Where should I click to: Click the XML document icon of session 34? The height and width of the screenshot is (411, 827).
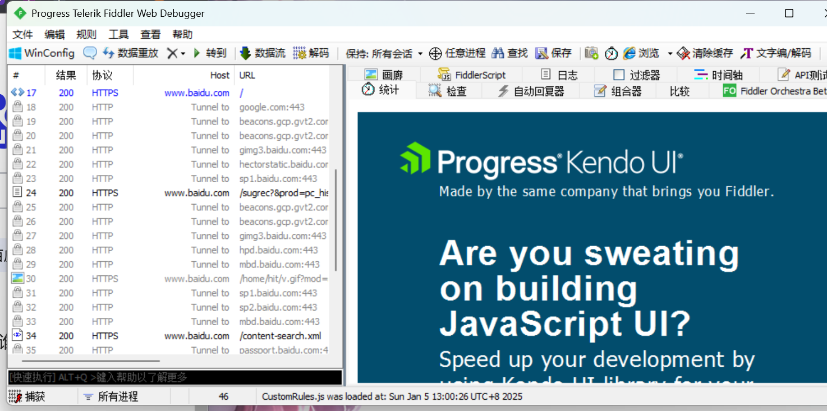pos(17,335)
